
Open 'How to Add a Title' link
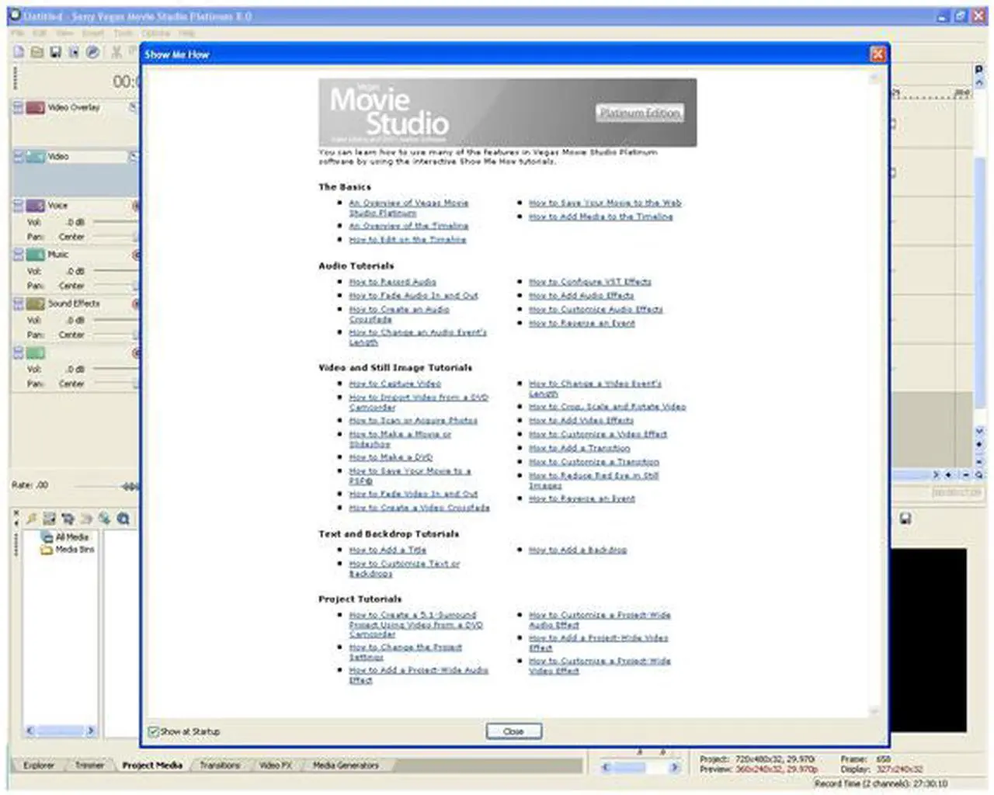point(388,550)
